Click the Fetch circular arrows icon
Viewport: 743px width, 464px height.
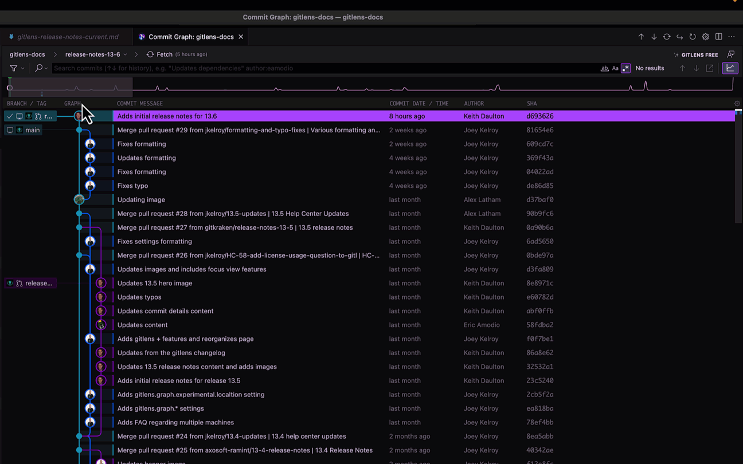(x=150, y=54)
